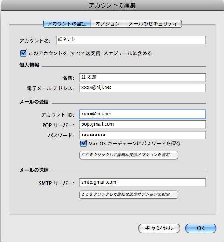Click the キャンセル button
The height and width of the screenshot is (242, 224).
coord(159,228)
